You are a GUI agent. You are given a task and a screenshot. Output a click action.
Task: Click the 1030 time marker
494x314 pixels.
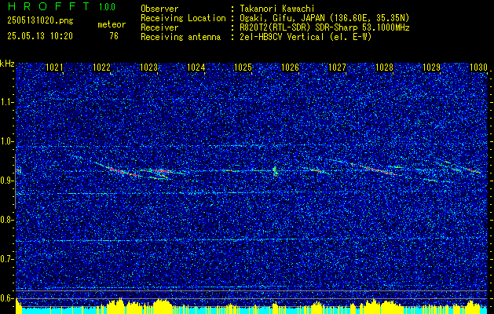pos(478,67)
